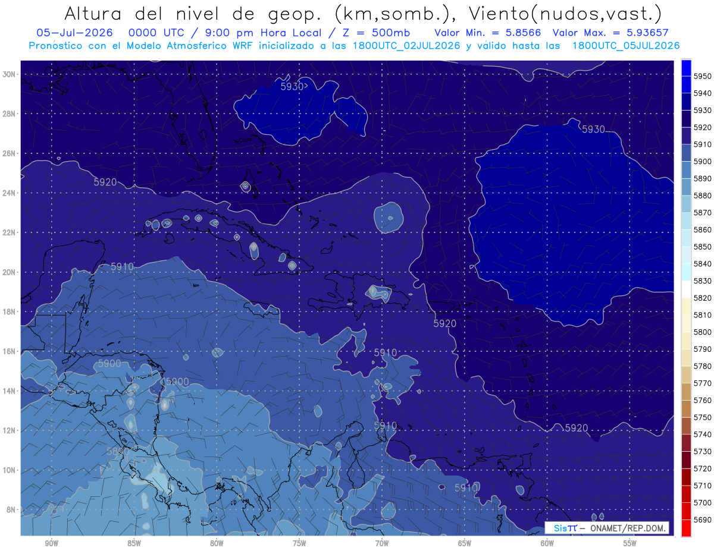Click the colorbar label 5880
Image resolution: width=714 pixels, height=551 pixels.
[x=702, y=196]
